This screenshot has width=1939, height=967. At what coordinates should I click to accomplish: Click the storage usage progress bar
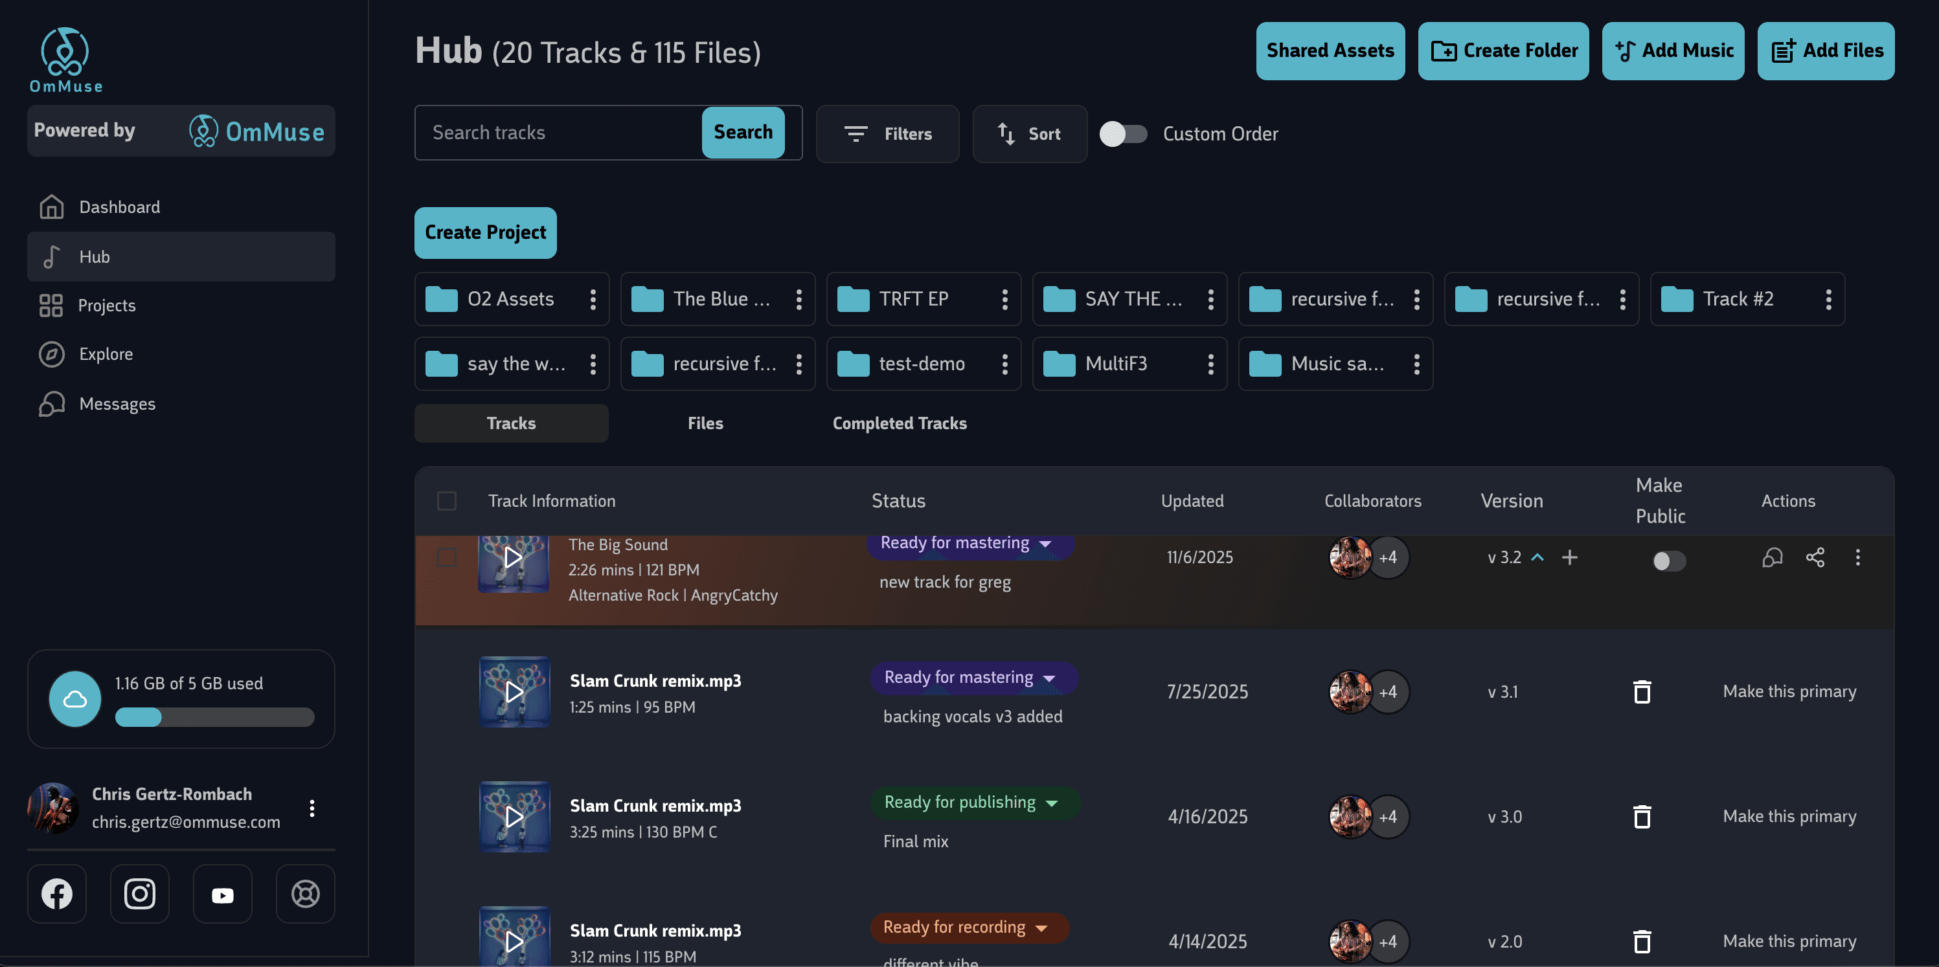(214, 717)
